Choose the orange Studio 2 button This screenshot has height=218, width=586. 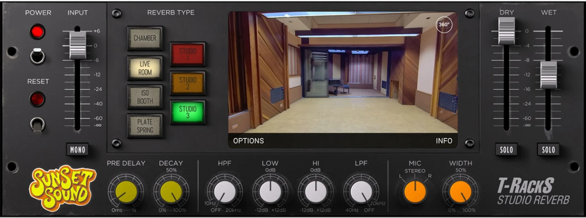tap(188, 83)
